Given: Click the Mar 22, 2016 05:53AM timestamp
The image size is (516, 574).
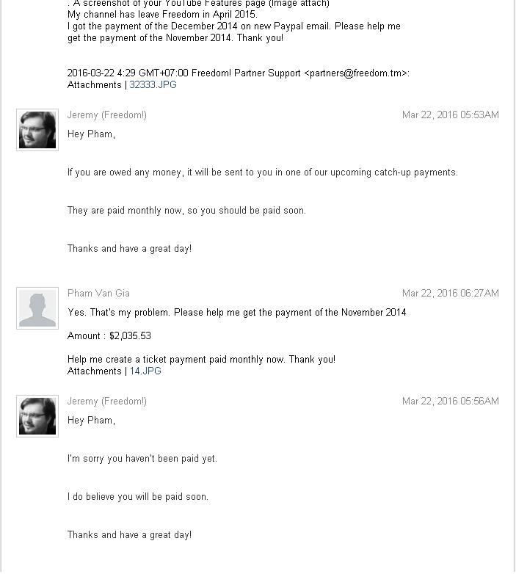Looking at the screenshot, I should click(450, 115).
